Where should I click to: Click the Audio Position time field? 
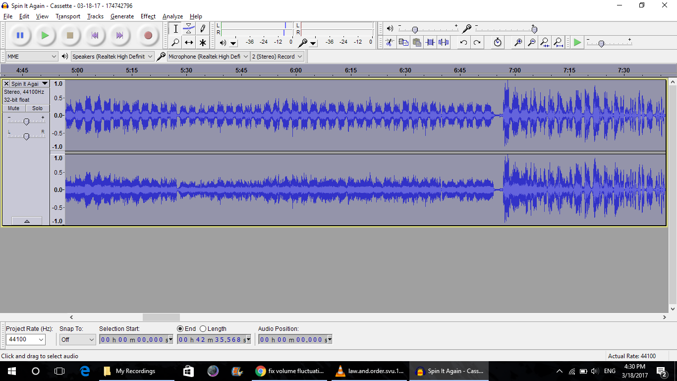coord(295,340)
